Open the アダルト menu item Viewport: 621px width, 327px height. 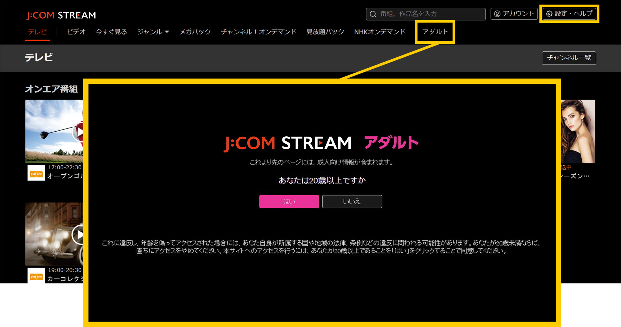point(435,32)
